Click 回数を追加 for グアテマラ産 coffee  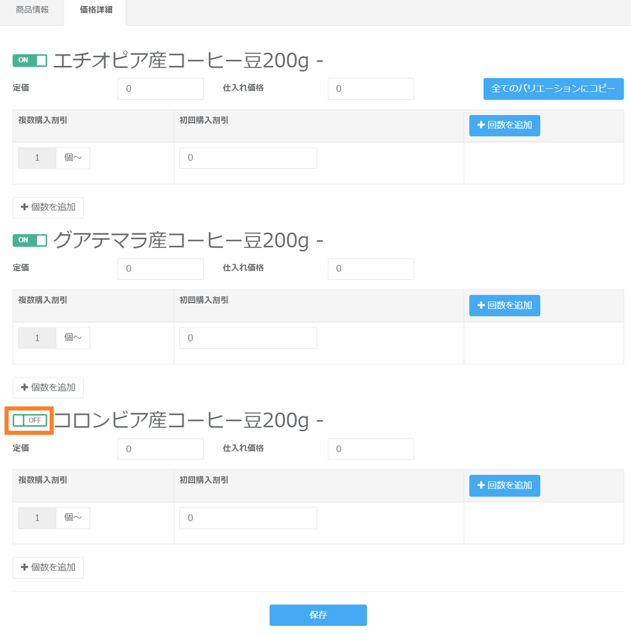[x=504, y=306]
